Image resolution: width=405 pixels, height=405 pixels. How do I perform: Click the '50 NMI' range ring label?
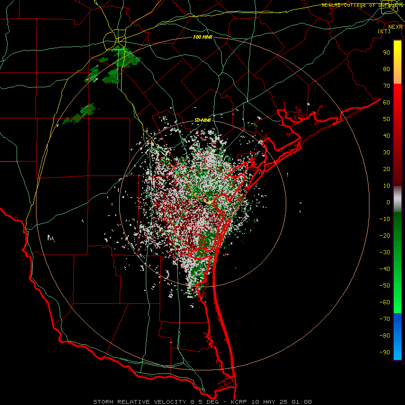[x=202, y=120]
